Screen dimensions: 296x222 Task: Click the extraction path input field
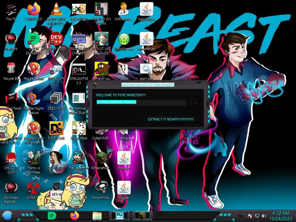click(x=141, y=102)
